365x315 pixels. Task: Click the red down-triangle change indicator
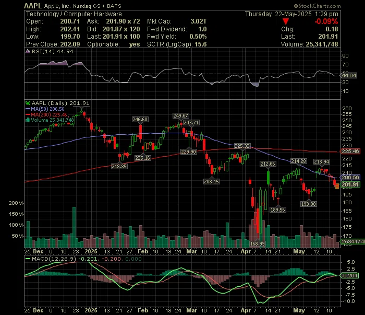pos(286,22)
